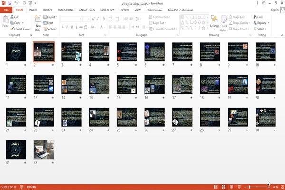
Task: Click the PERSIAN language indicator
Action: [x=31, y=187]
